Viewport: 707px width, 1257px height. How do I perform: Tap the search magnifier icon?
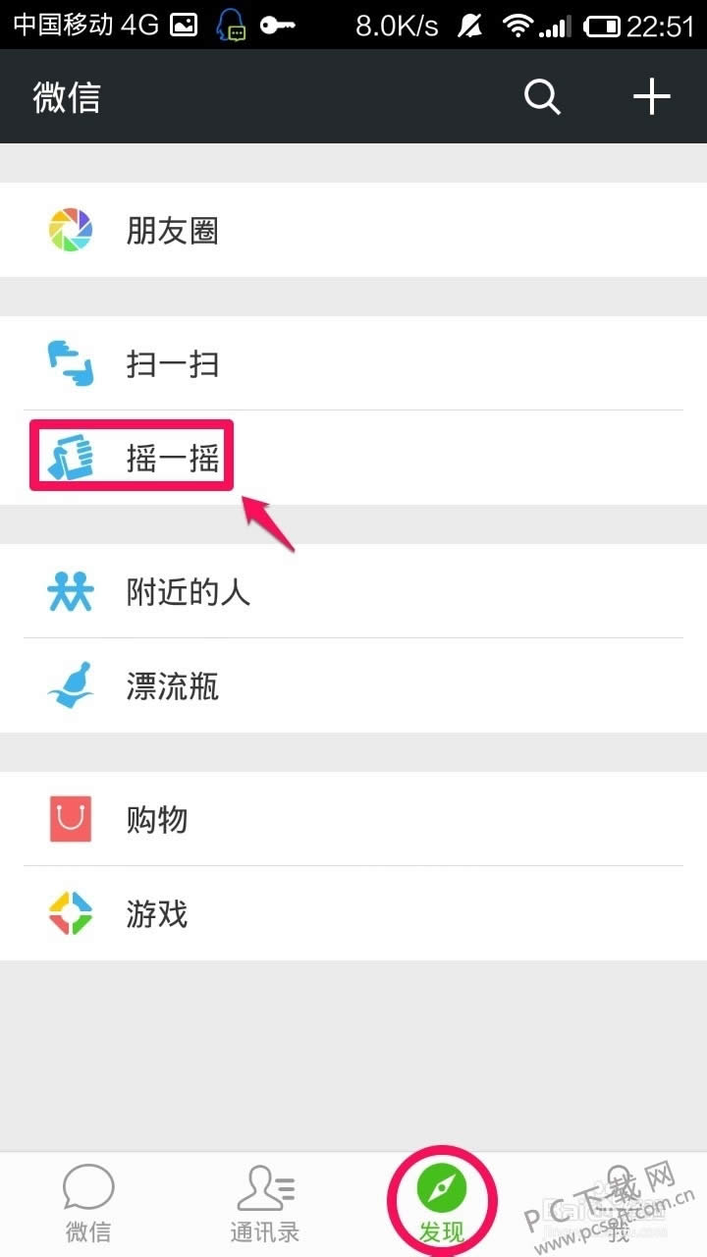(x=542, y=96)
